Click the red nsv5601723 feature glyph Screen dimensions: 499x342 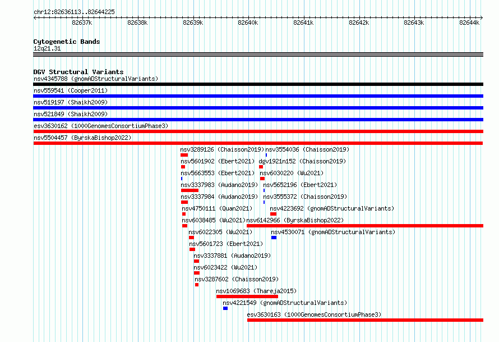[x=192, y=249]
